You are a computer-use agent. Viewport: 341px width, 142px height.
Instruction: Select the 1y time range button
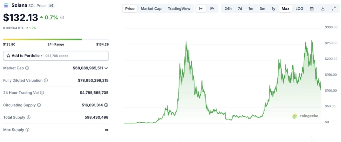click(x=273, y=9)
